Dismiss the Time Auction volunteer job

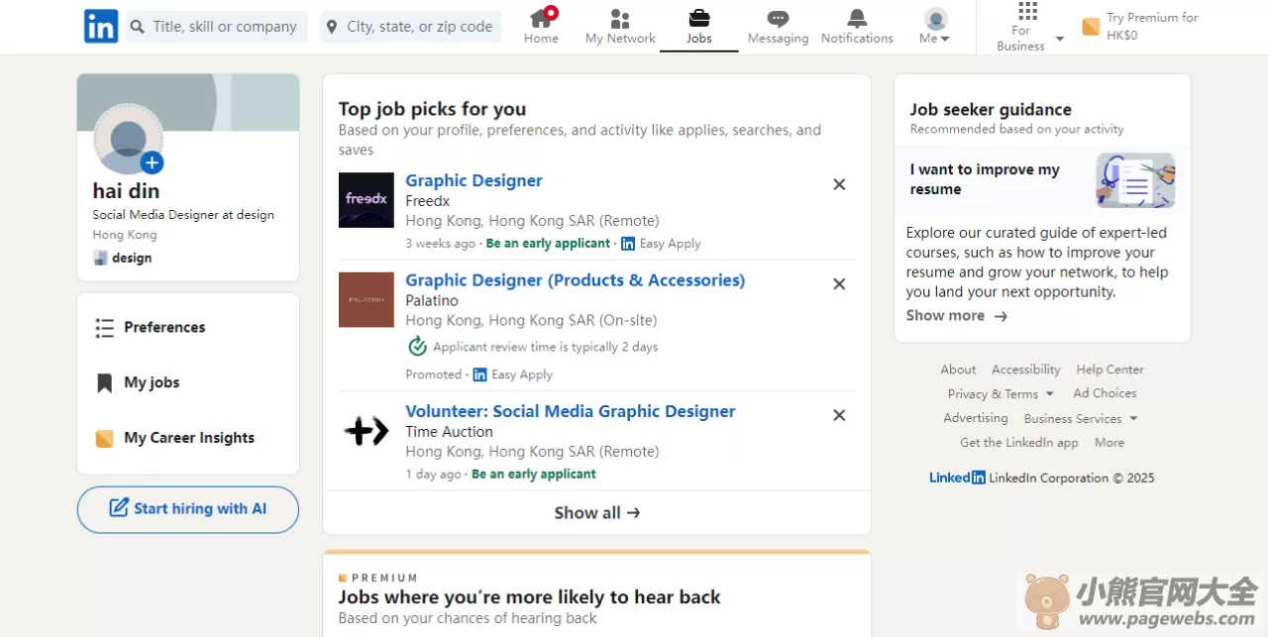click(x=839, y=415)
